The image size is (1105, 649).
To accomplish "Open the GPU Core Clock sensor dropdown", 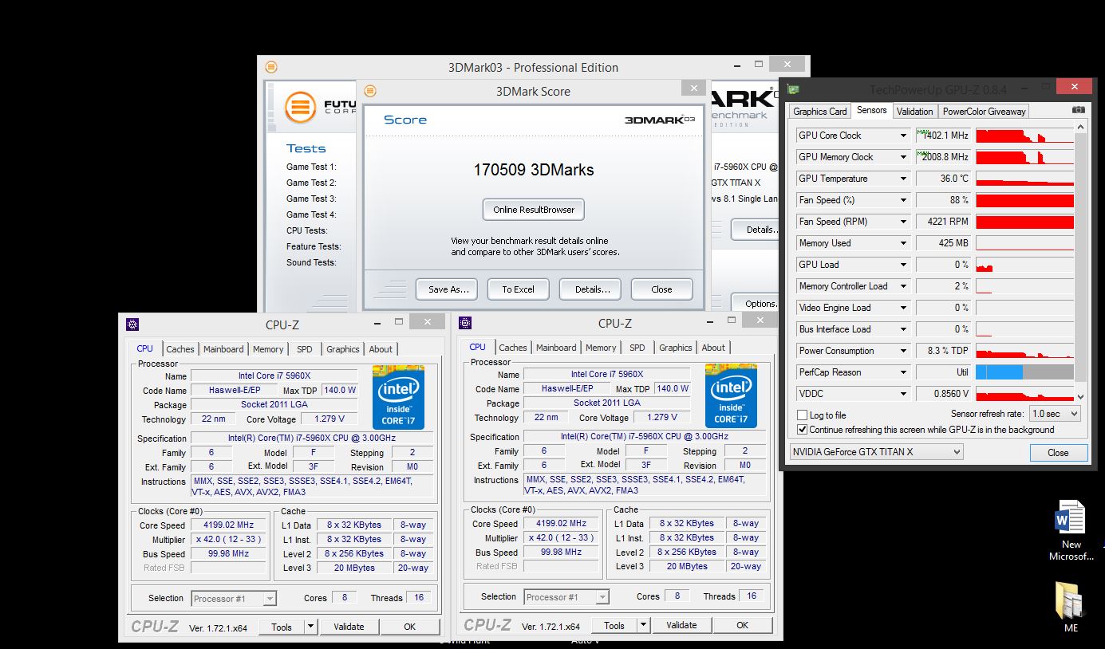I will pos(903,136).
